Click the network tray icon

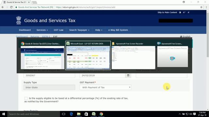point(187,114)
